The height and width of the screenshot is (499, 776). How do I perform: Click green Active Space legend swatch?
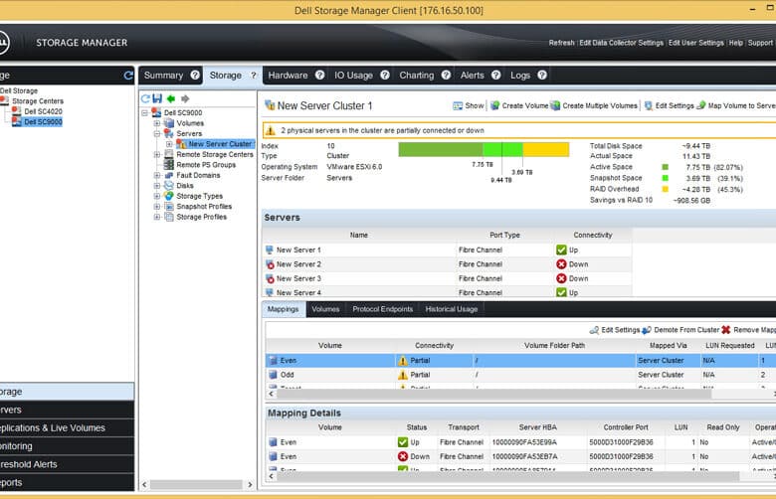(666, 167)
